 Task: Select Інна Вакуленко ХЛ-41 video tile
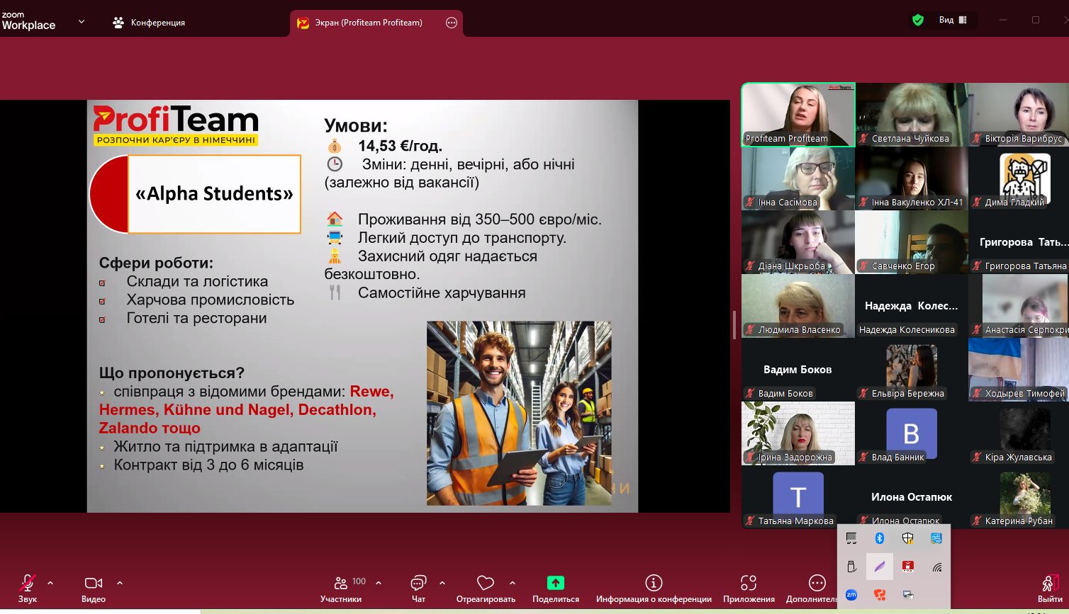[x=912, y=178]
